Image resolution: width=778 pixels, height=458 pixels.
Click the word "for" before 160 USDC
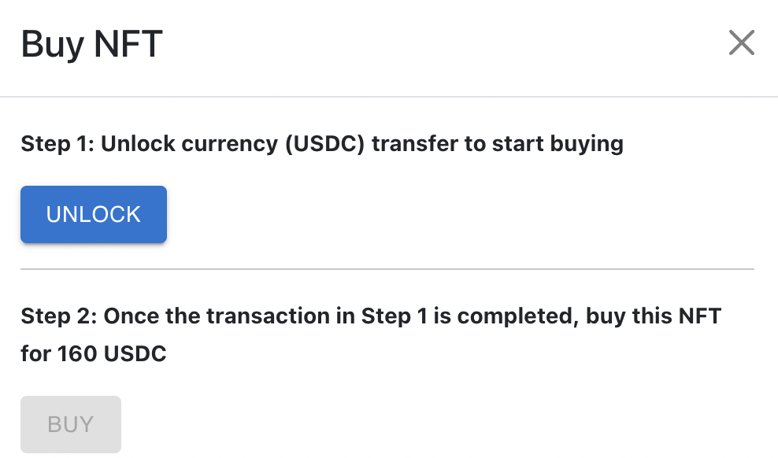(x=36, y=354)
